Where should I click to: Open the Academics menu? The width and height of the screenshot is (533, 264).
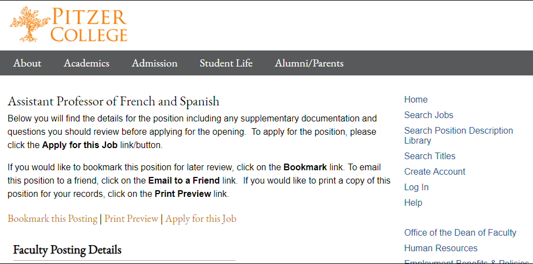87,63
